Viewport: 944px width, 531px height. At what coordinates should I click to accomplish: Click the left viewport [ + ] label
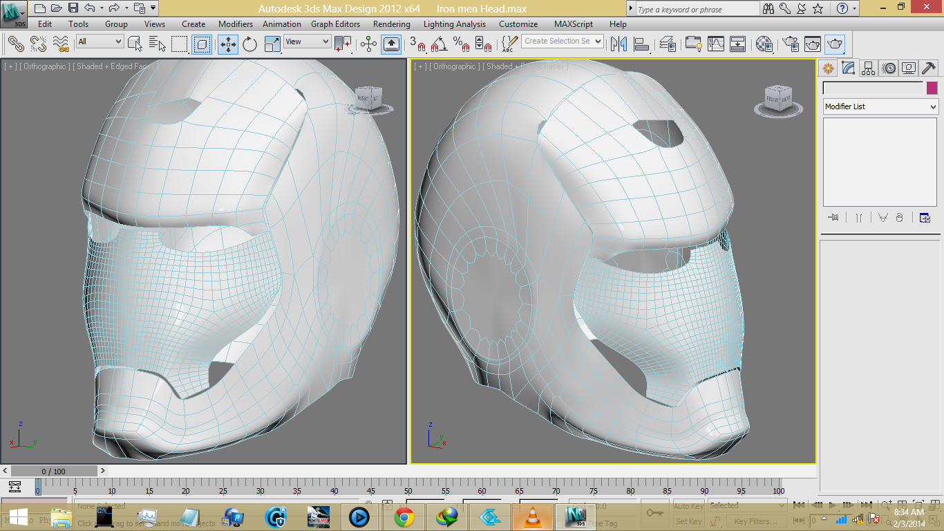(x=10, y=66)
